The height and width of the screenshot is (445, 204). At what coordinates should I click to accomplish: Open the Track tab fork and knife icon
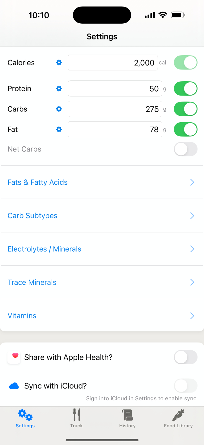coord(76,415)
